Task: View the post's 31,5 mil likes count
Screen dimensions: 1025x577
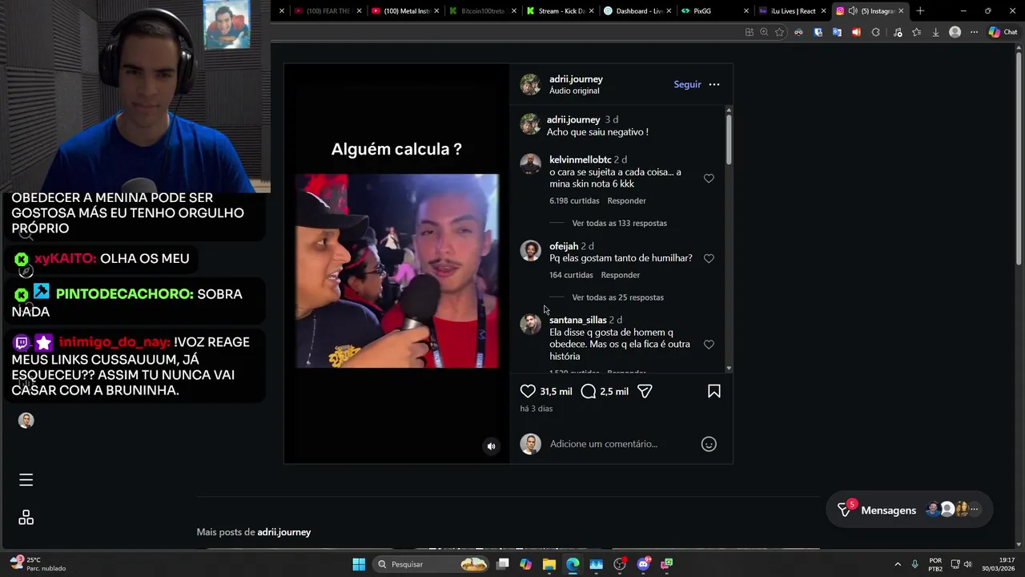Action: click(556, 392)
